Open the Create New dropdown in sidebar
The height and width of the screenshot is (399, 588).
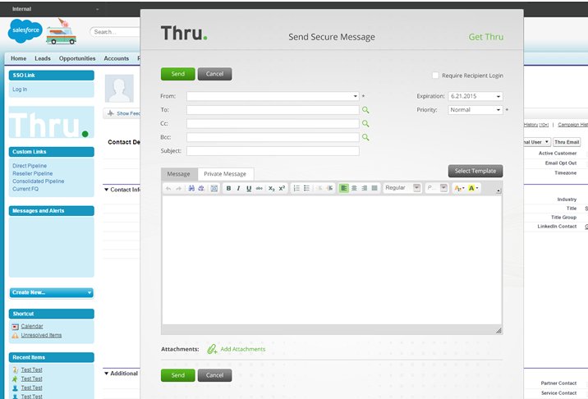click(52, 292)
